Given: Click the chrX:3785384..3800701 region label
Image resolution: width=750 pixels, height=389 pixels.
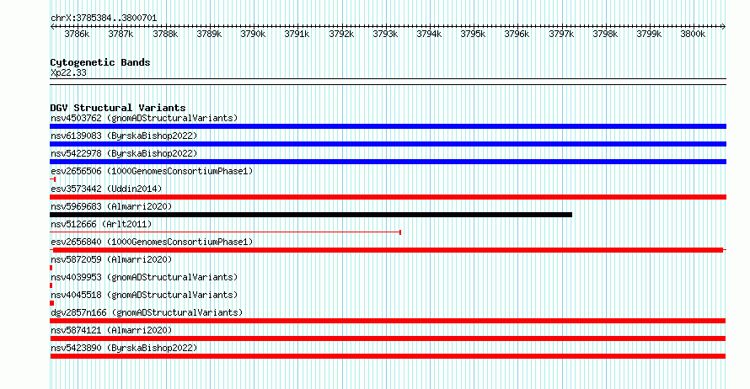Looking at the screenshot, I should (x=104, y=18).
